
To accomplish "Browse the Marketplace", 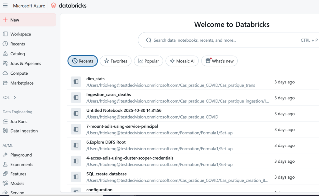I will point(21,83).
